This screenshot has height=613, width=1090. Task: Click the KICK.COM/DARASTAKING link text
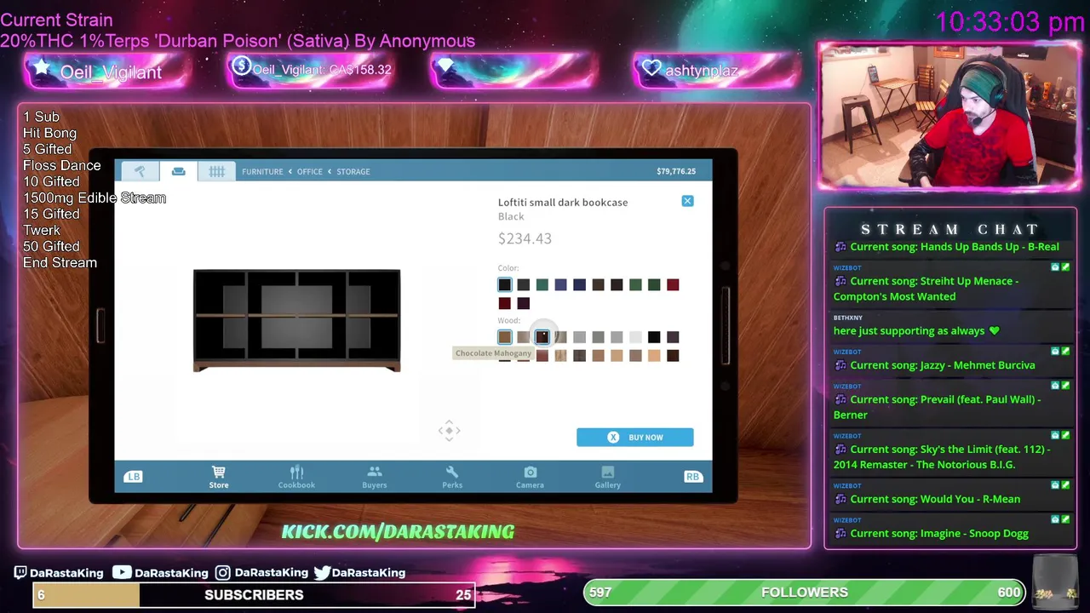(x=398, y=532)
